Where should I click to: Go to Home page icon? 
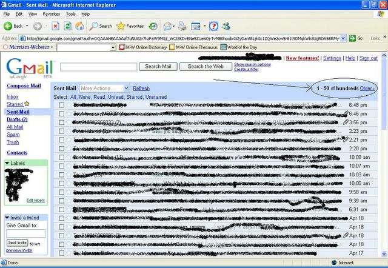tap(79, 26)
